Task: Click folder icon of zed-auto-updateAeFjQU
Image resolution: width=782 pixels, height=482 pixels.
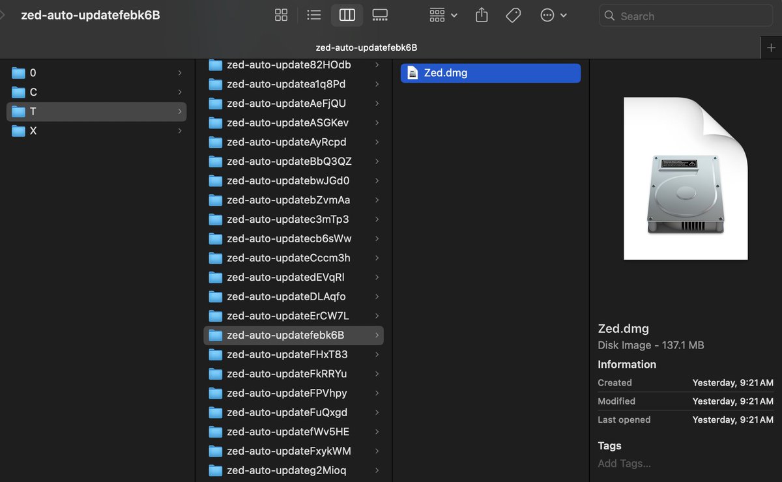Action: pos(216,104)
